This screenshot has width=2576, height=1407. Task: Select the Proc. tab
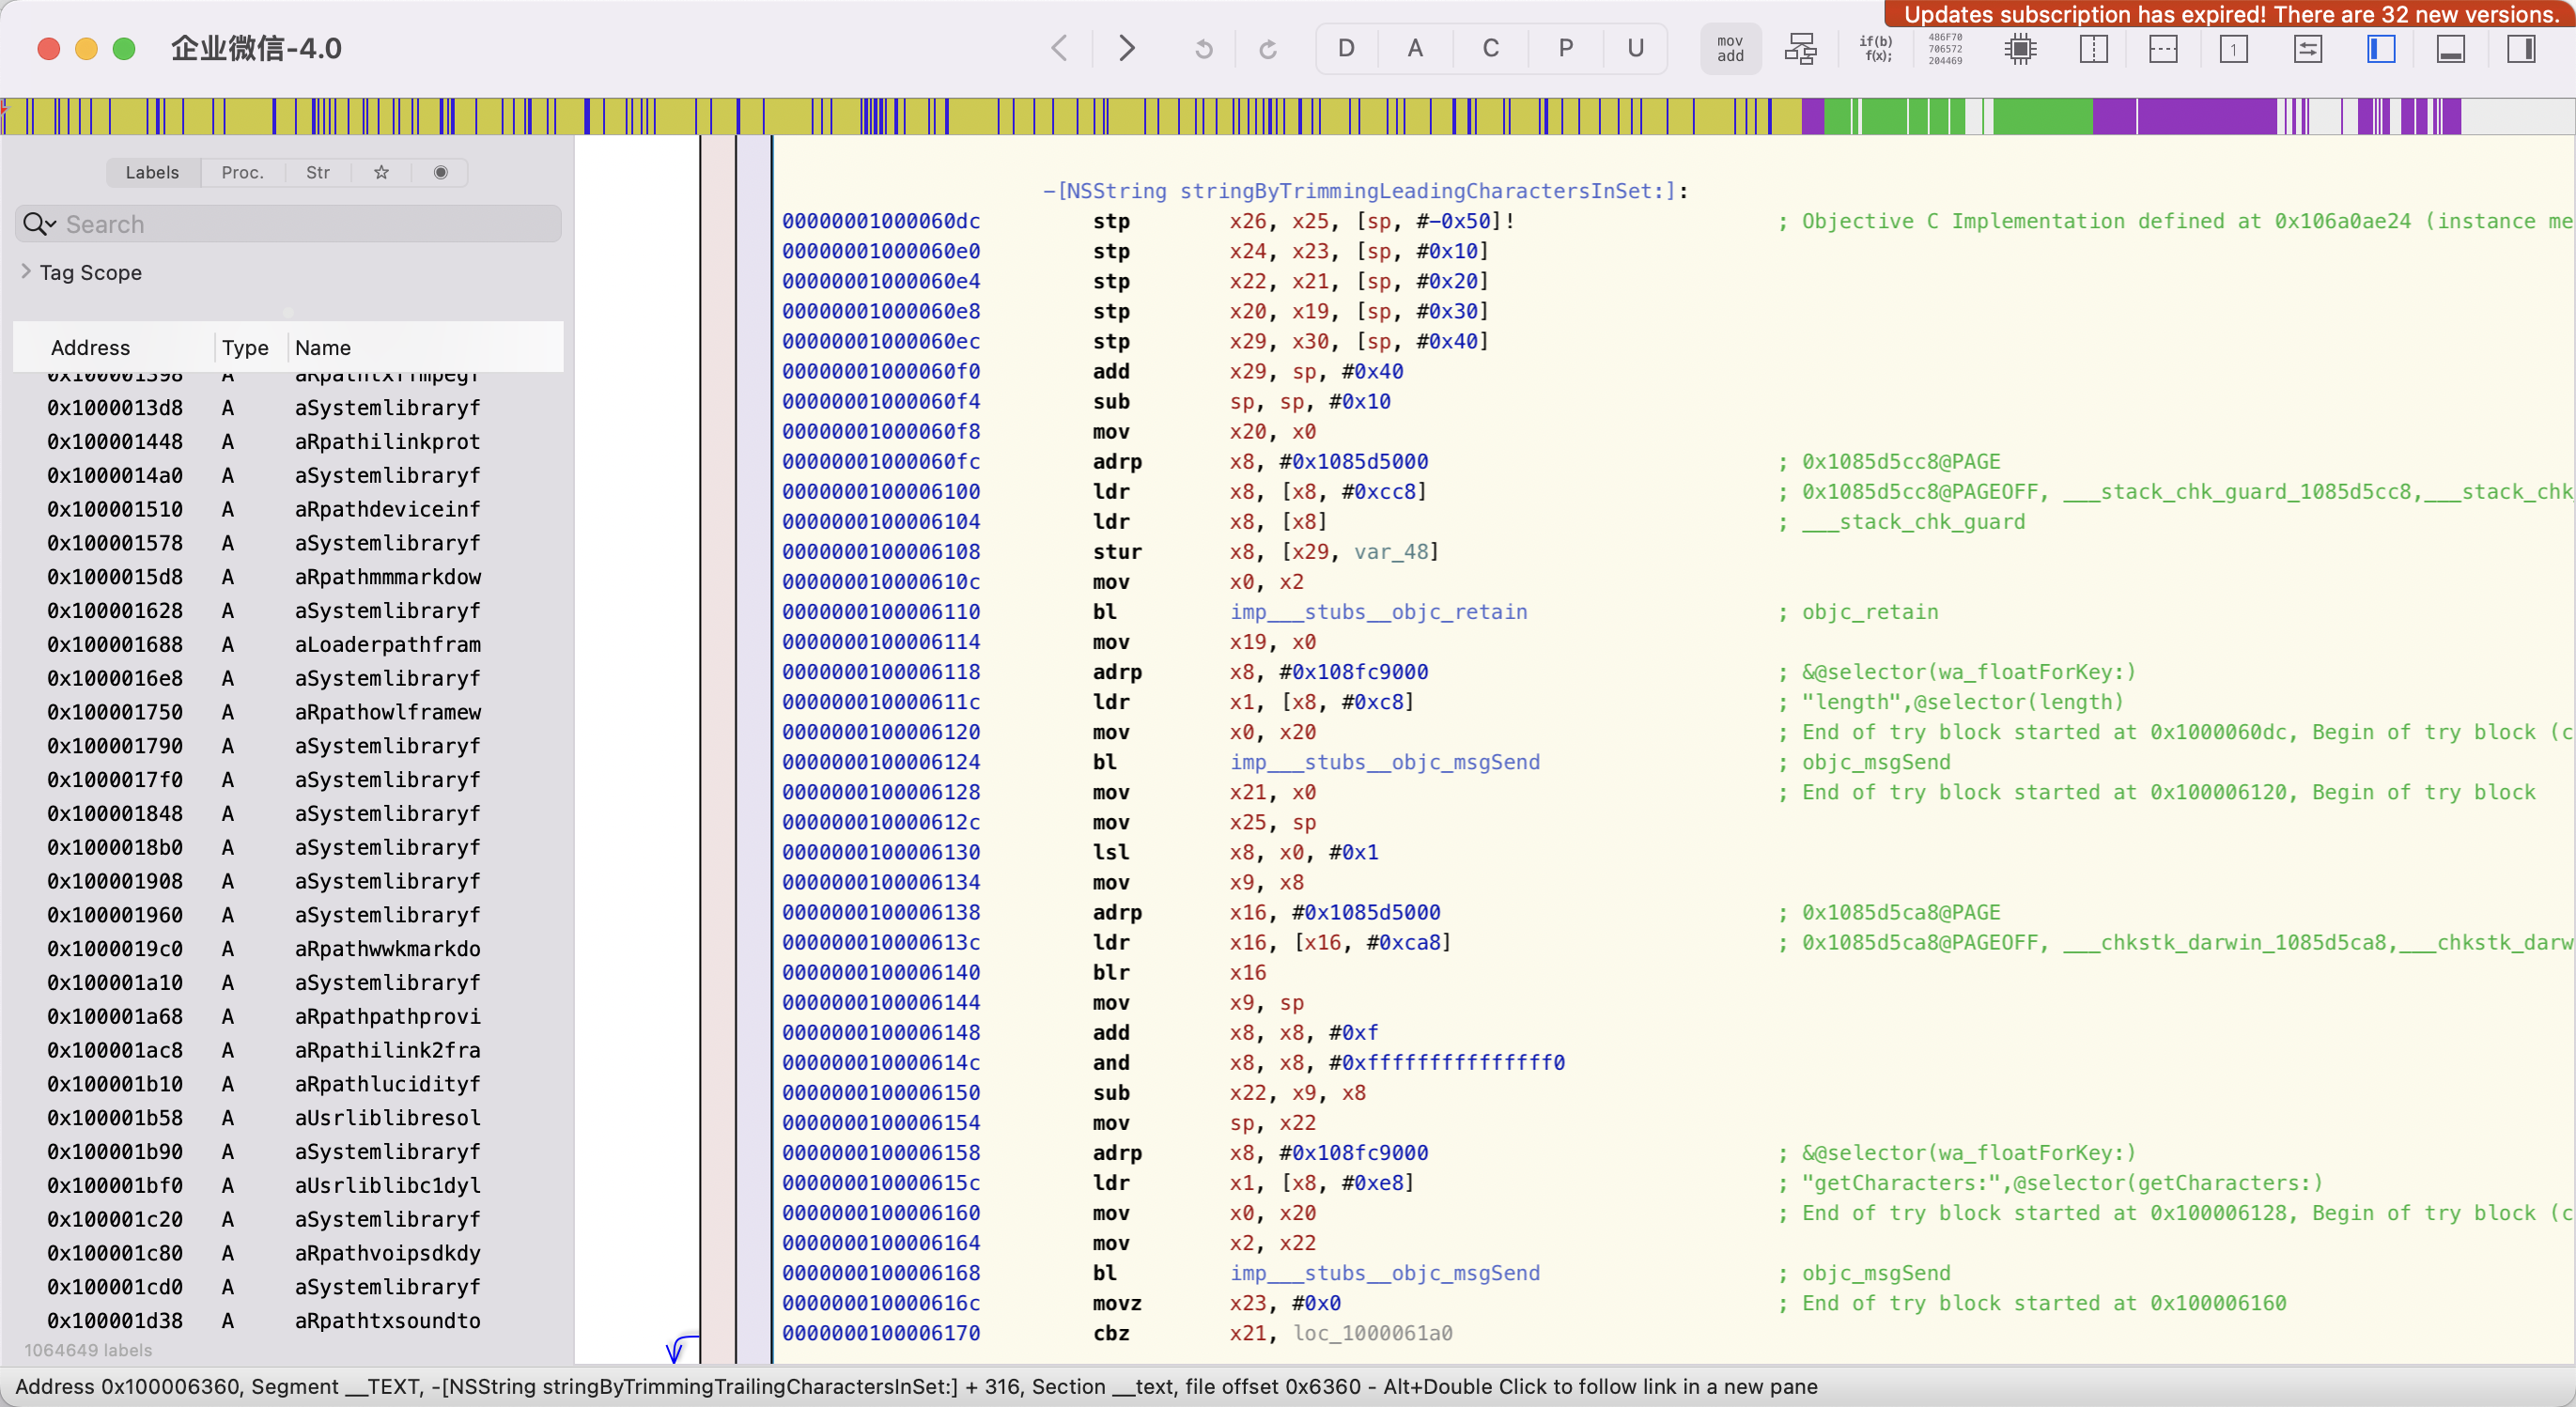point(243,172)
